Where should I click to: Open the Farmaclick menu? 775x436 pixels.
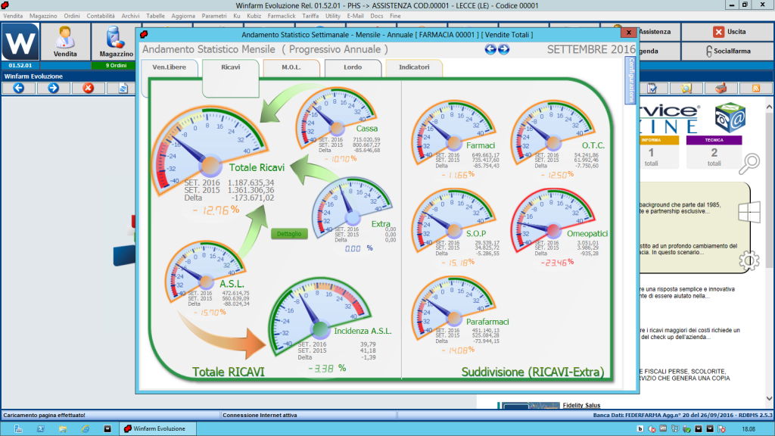click(x=282, y=16)
